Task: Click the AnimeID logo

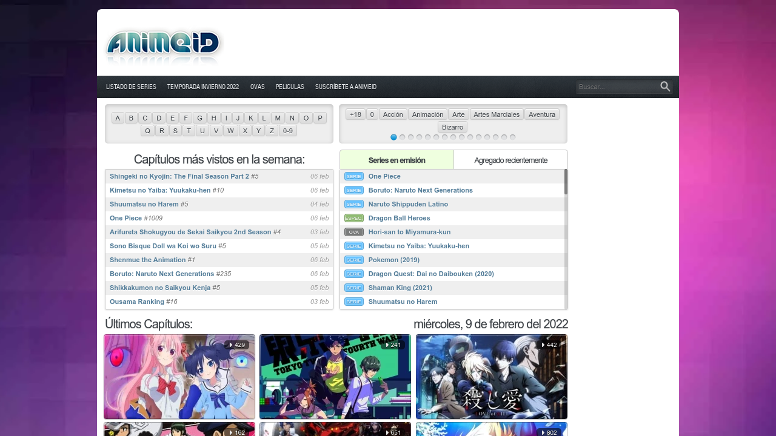Action: tap(164, 47)
